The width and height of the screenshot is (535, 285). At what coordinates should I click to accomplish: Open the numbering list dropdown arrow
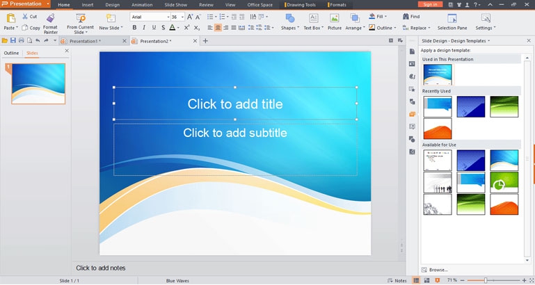coord(227,17)
